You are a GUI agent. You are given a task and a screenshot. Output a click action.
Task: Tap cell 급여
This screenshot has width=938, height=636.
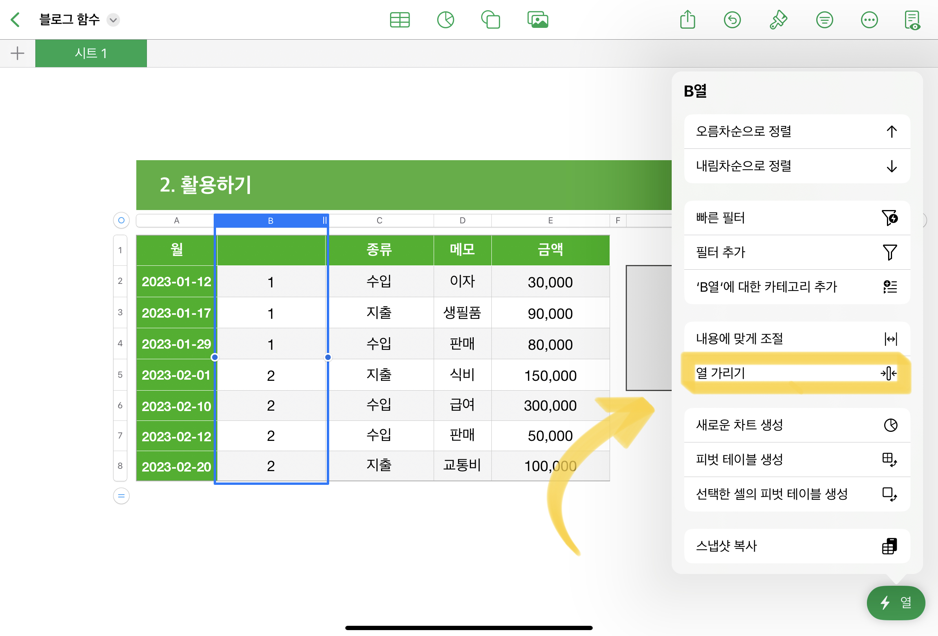click(x=463, y=405)
